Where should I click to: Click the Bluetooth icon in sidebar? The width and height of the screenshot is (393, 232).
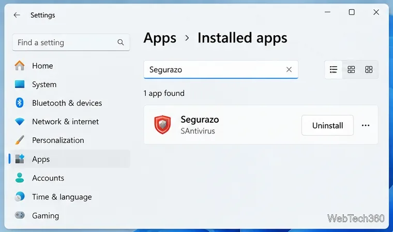click(20, 103)
